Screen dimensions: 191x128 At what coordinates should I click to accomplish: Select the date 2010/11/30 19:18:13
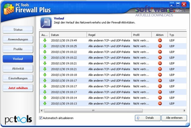pos(64,104)
